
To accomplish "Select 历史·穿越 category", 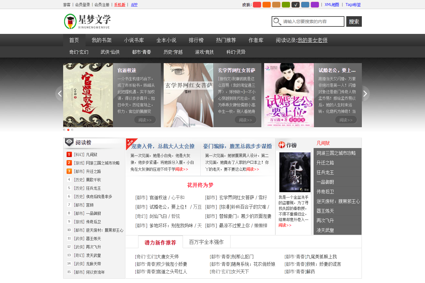I will [x=173, y=52].
